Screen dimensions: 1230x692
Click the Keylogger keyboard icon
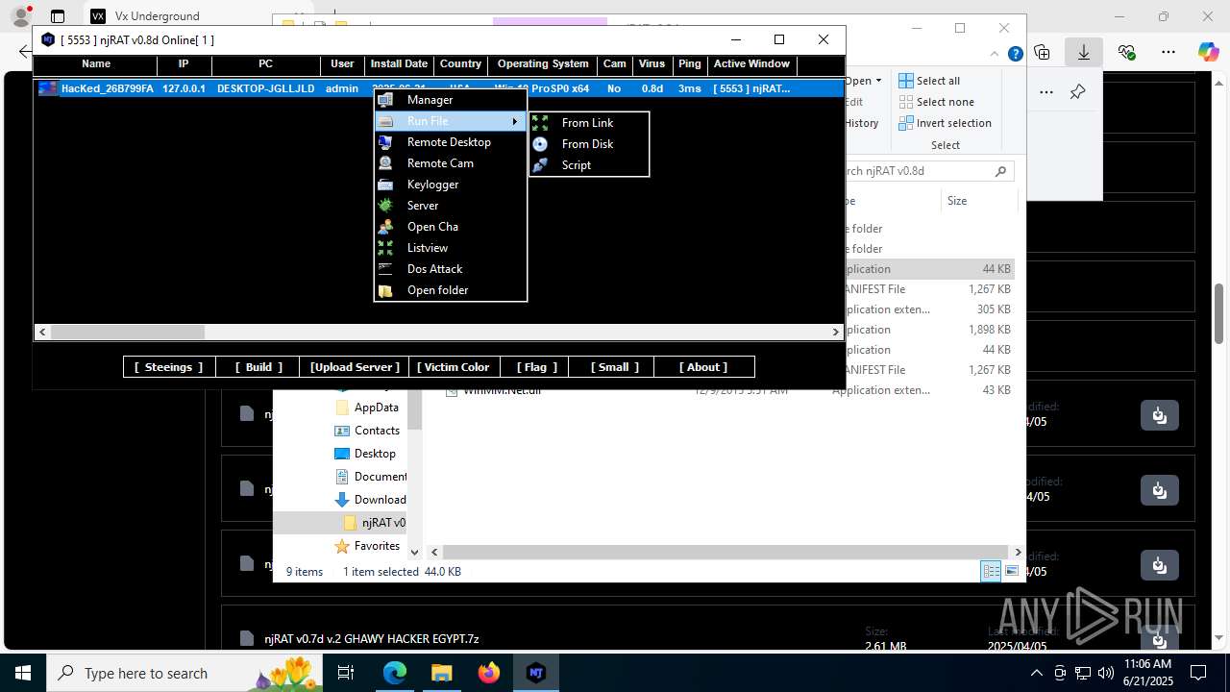coord(385,185)
